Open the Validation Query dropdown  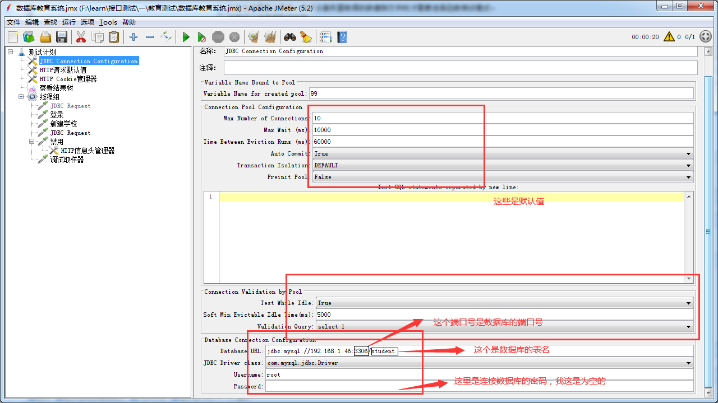coord(505,326)
